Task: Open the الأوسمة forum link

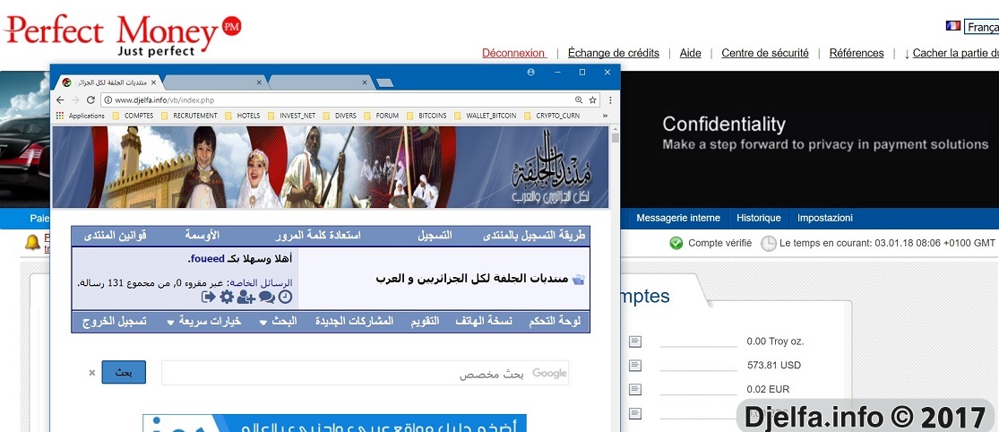Action: point(202,235)
